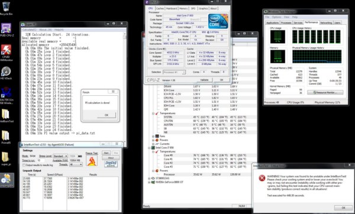
Task: Click the About button in IntelBurnTest
Action: point(111,158)
